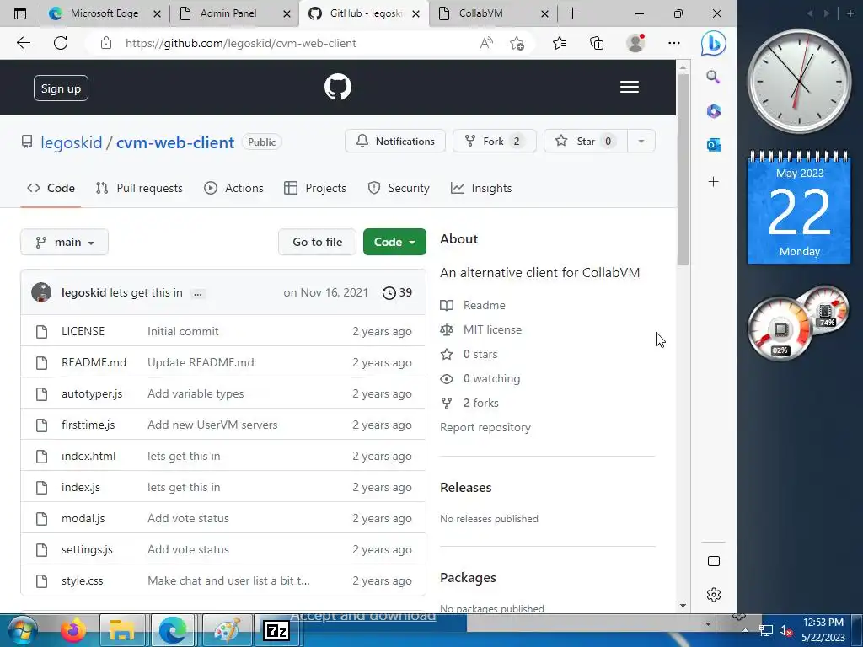Click the page vertical scrollbar thumb
The image size is (863, 647).
(683, 168)
